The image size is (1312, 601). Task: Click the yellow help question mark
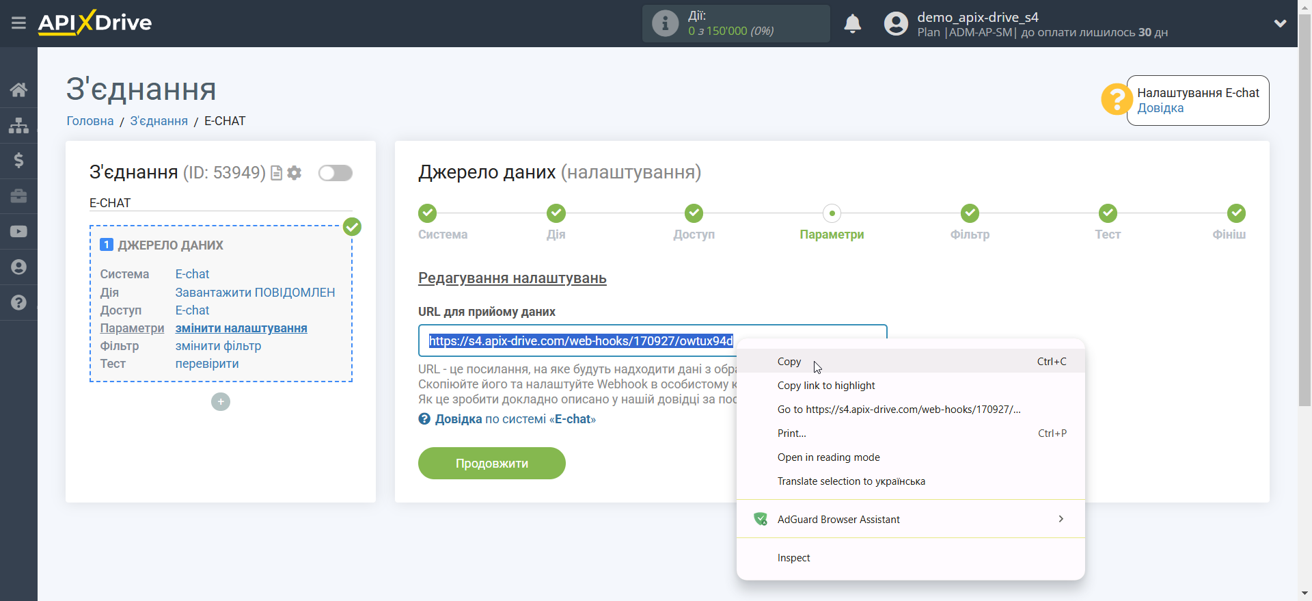point(1117,100)
